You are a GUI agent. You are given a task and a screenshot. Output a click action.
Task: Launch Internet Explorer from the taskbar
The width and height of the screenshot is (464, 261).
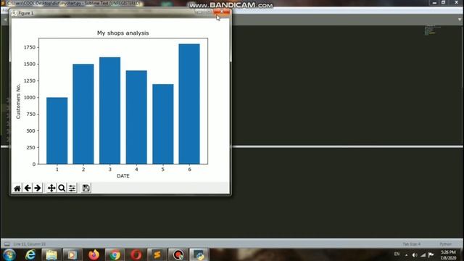point(30,254)
